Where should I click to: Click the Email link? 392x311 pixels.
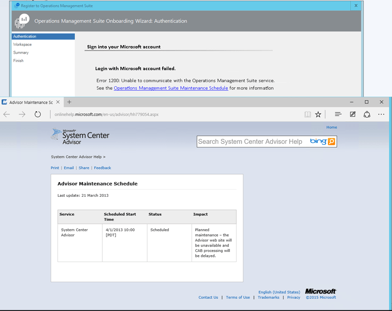point(69,168)
